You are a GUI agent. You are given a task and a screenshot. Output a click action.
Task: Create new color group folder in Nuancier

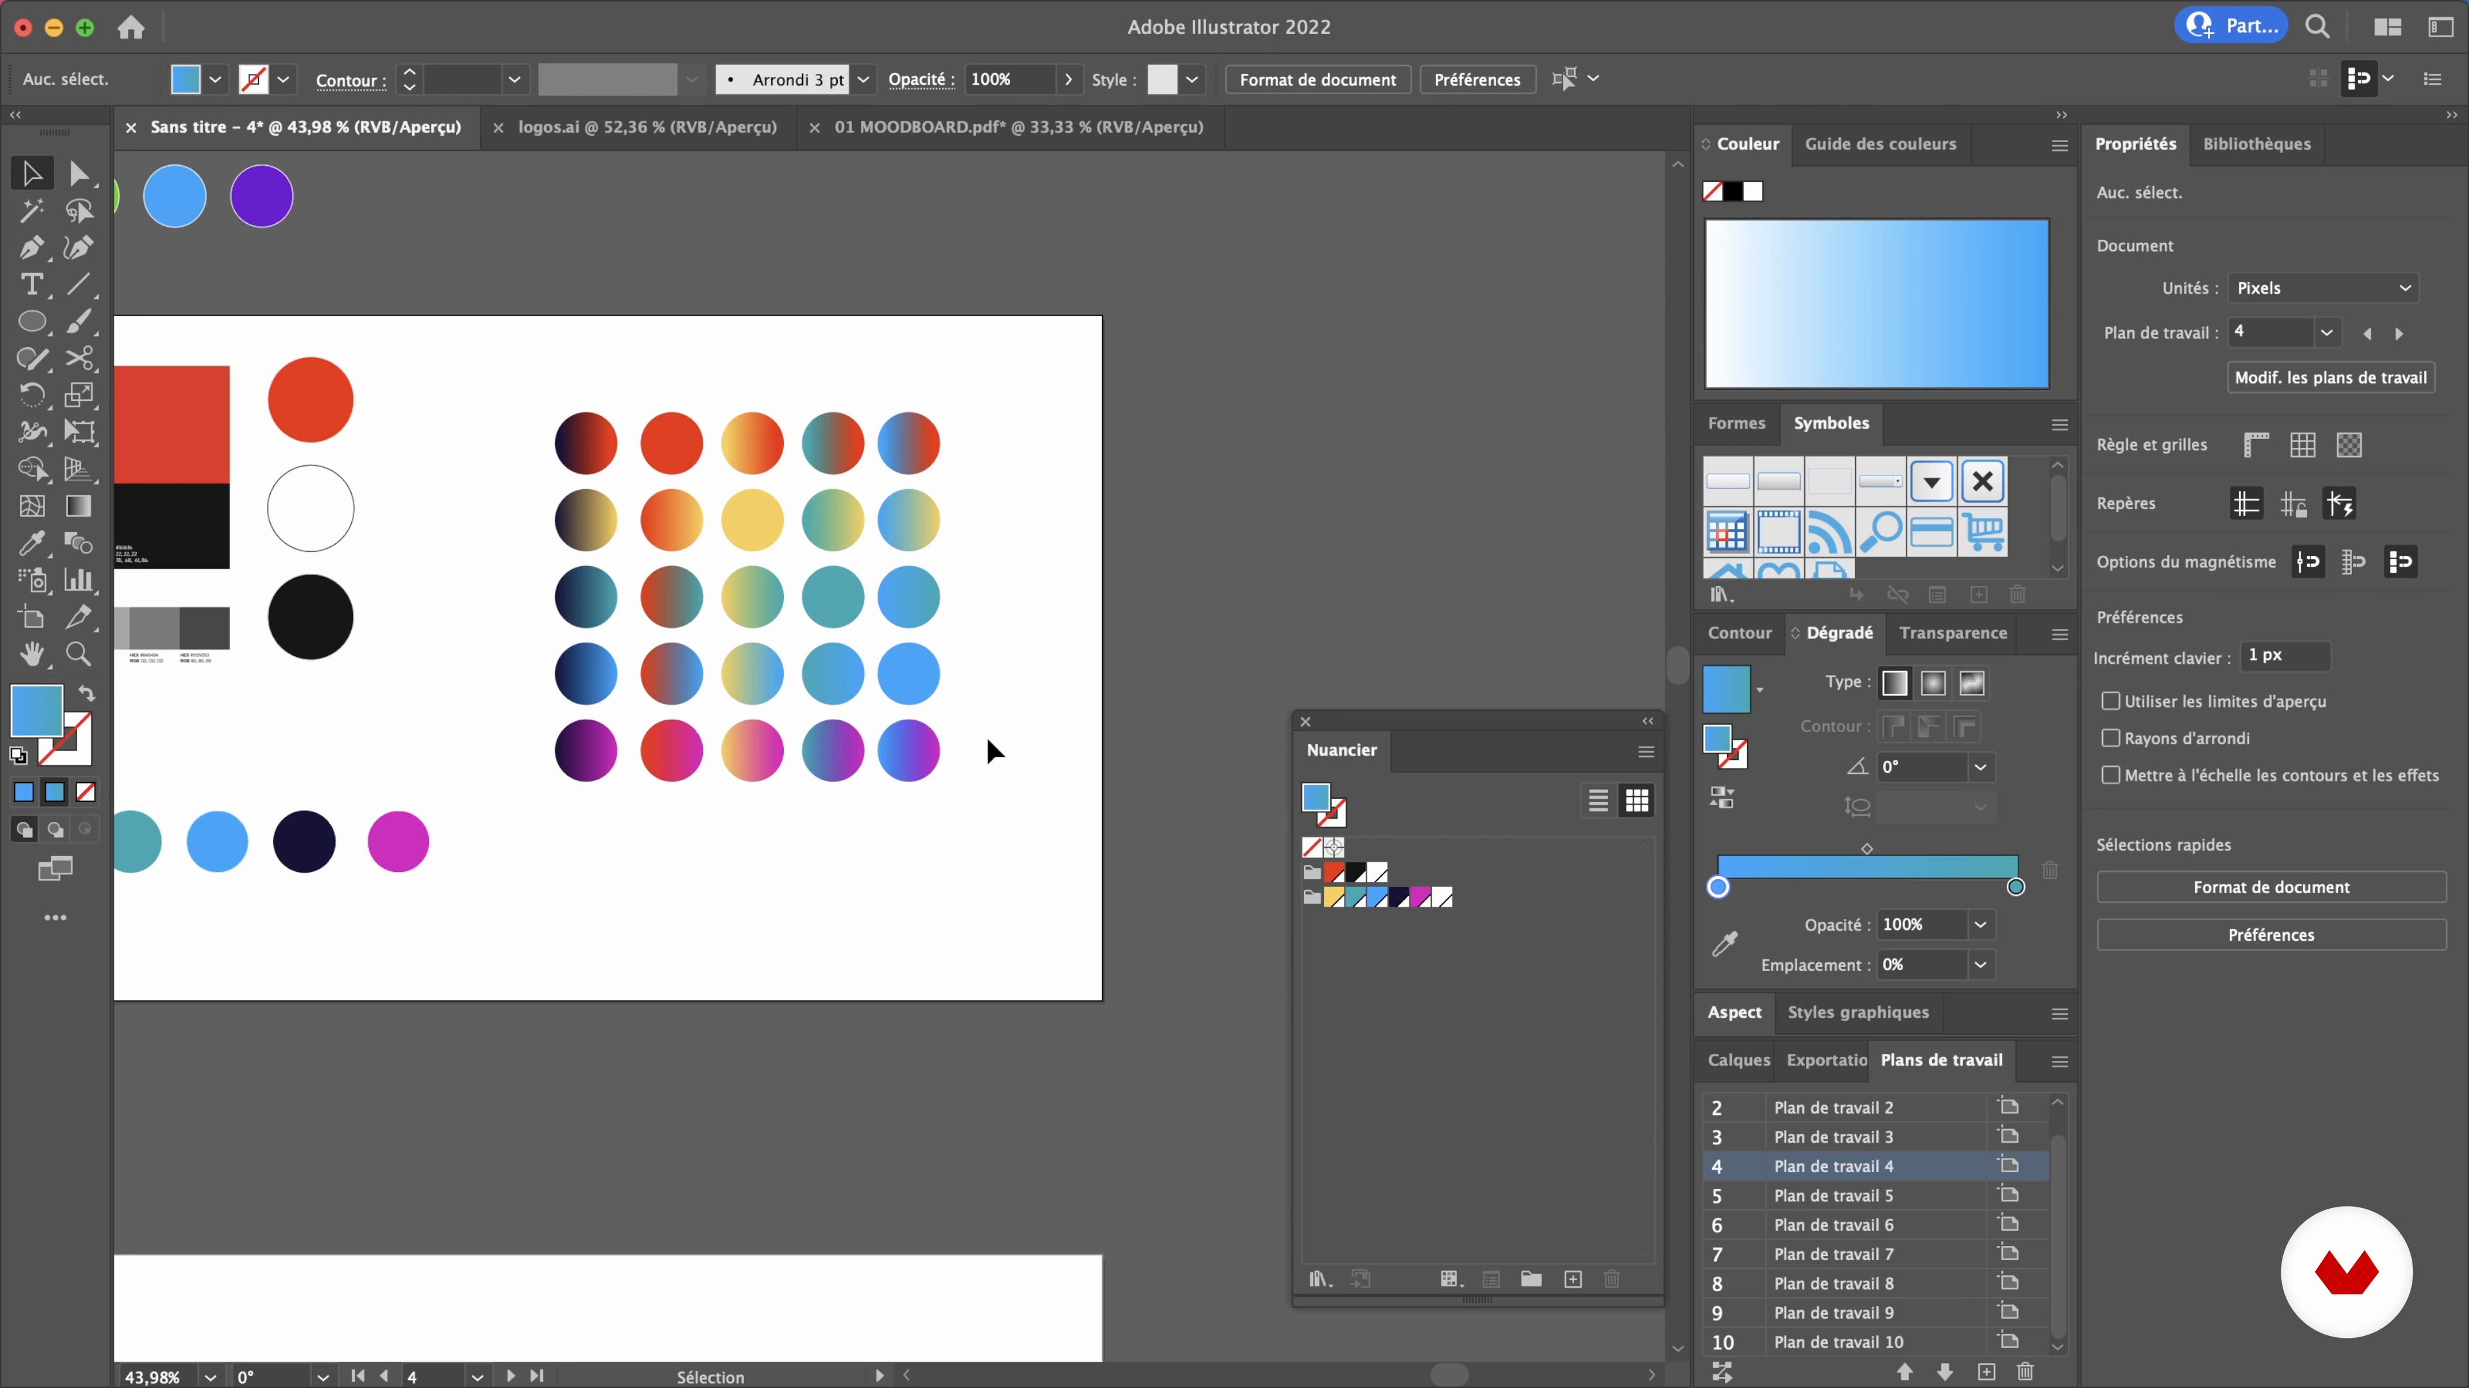pyautogui.click(x=1531, y=1279)
